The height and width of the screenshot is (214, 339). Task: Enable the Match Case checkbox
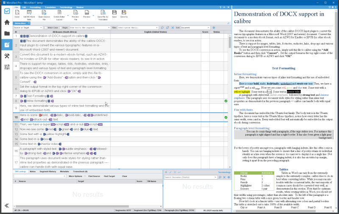(x=46, y=27)
